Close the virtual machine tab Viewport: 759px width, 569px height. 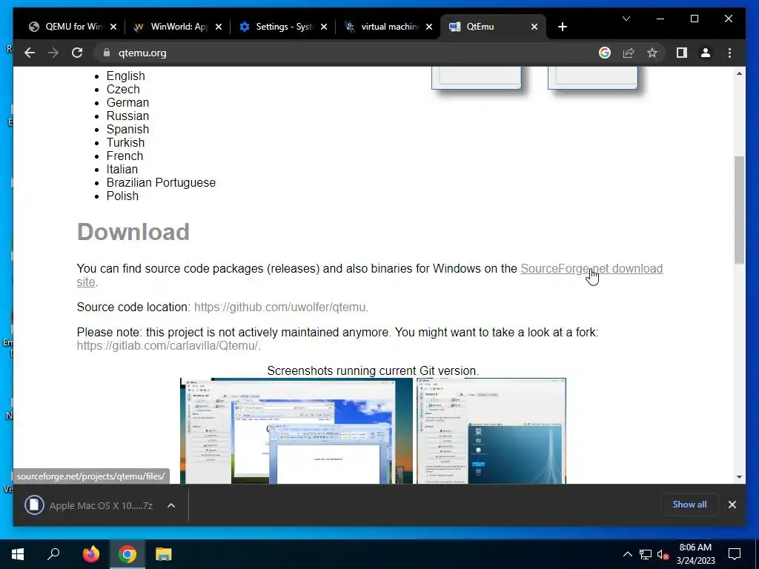[429, 27]
